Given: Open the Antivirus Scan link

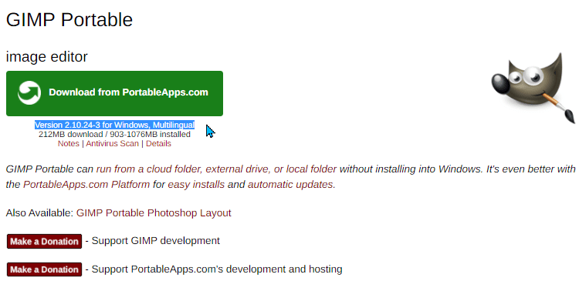Looking at the screenshot, I should pyautogui.click(x=112, y=144).
